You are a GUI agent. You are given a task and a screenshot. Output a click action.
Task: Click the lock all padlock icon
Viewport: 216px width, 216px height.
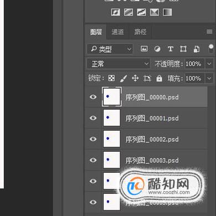(159, 78)
